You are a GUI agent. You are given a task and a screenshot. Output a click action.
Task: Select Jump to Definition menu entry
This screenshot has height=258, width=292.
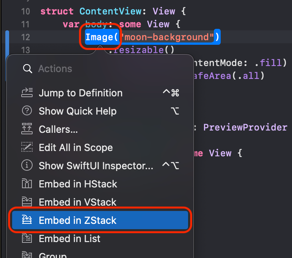[100, 93]
